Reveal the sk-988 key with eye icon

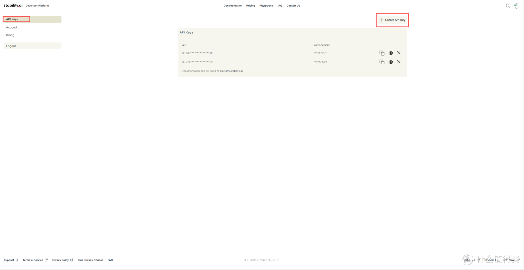(x=391, y=53)
